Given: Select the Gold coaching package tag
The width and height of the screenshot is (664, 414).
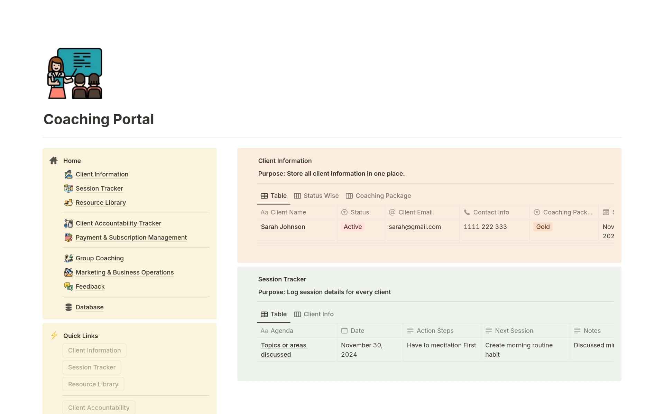Looking at the screenshot, I should (543, 227).
